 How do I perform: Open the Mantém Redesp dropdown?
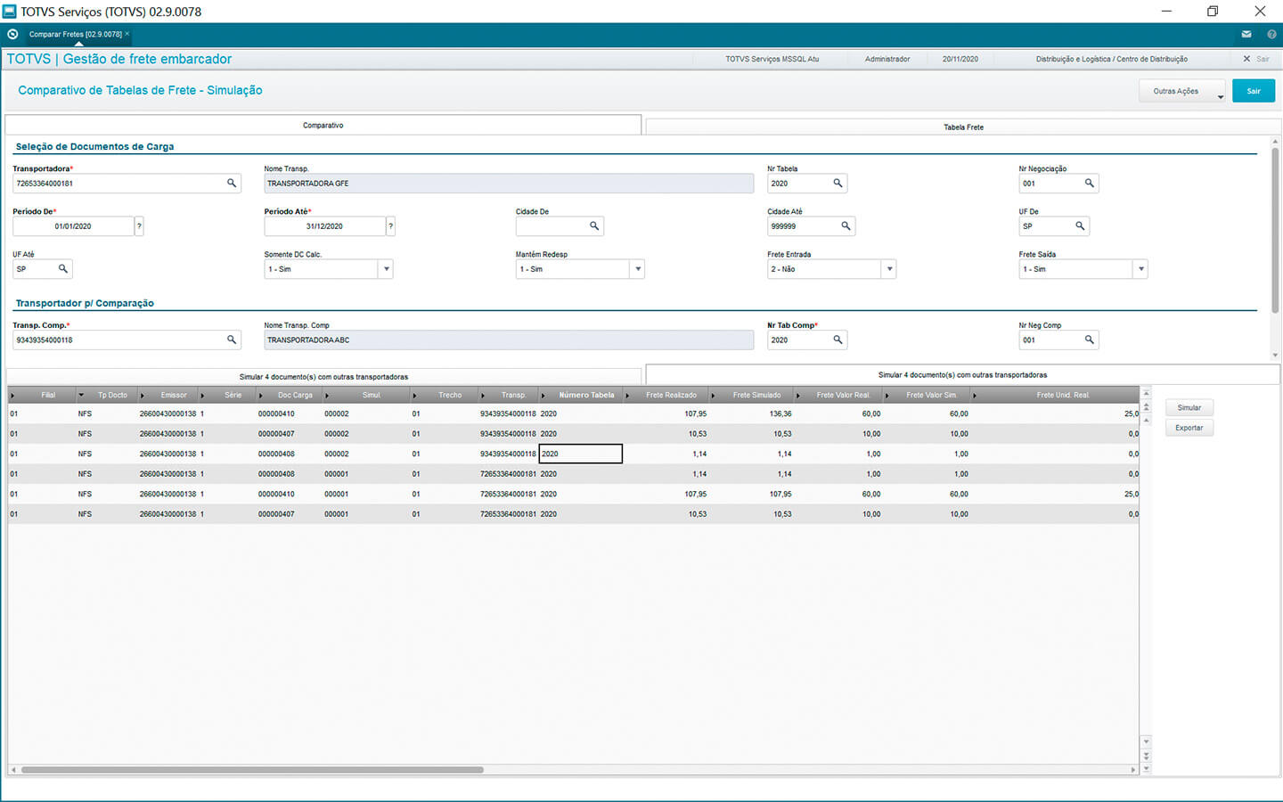click(637, 269)
